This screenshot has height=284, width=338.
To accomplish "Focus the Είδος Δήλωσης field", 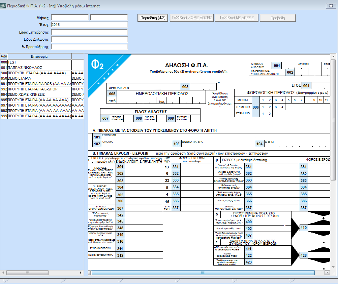I will click(89, 40).
